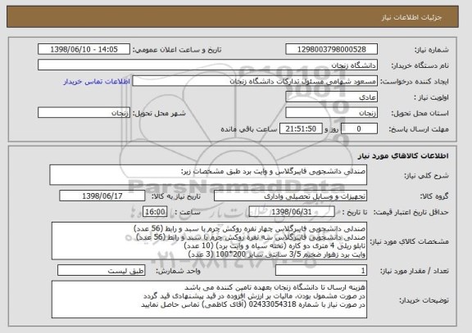
Task: Click the شهر محل تحویل field
Action: 84,113
